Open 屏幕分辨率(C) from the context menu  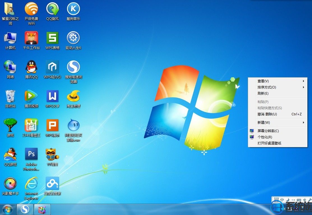[278, 131]
